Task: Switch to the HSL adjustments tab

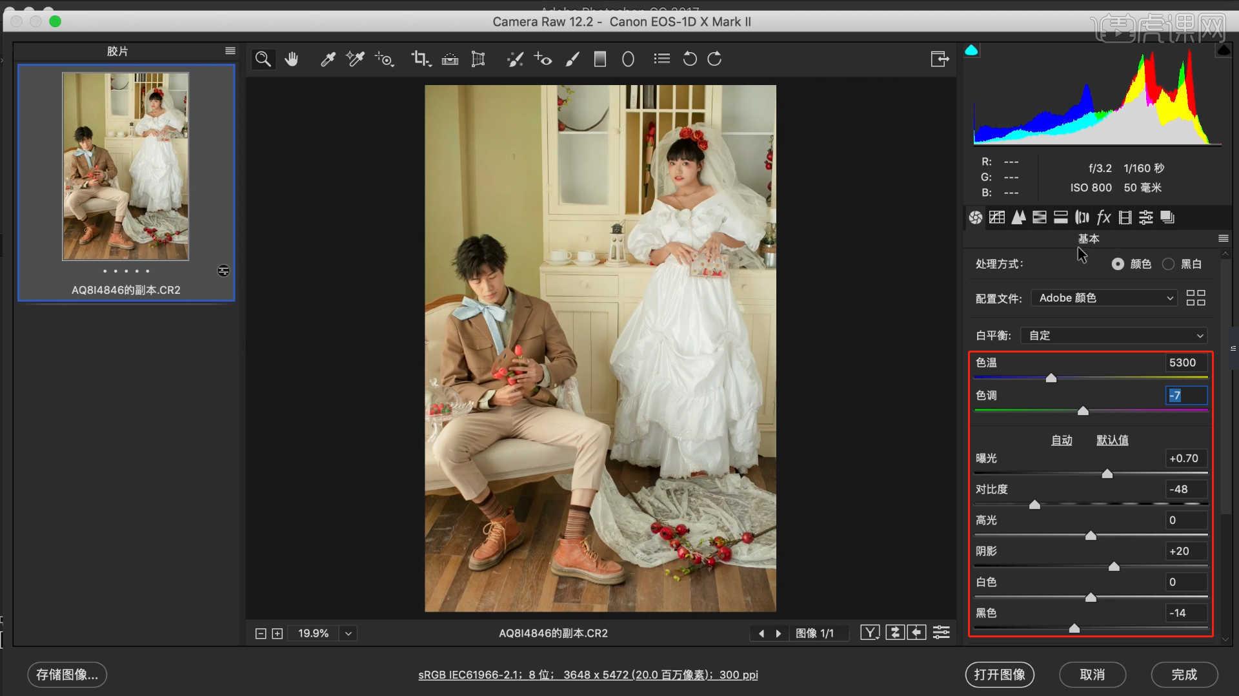Action: [1040, 217]
